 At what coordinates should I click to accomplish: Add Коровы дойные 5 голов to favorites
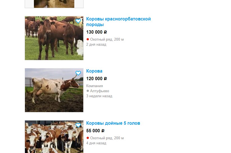pyautogui.click(x=78, y=125)
